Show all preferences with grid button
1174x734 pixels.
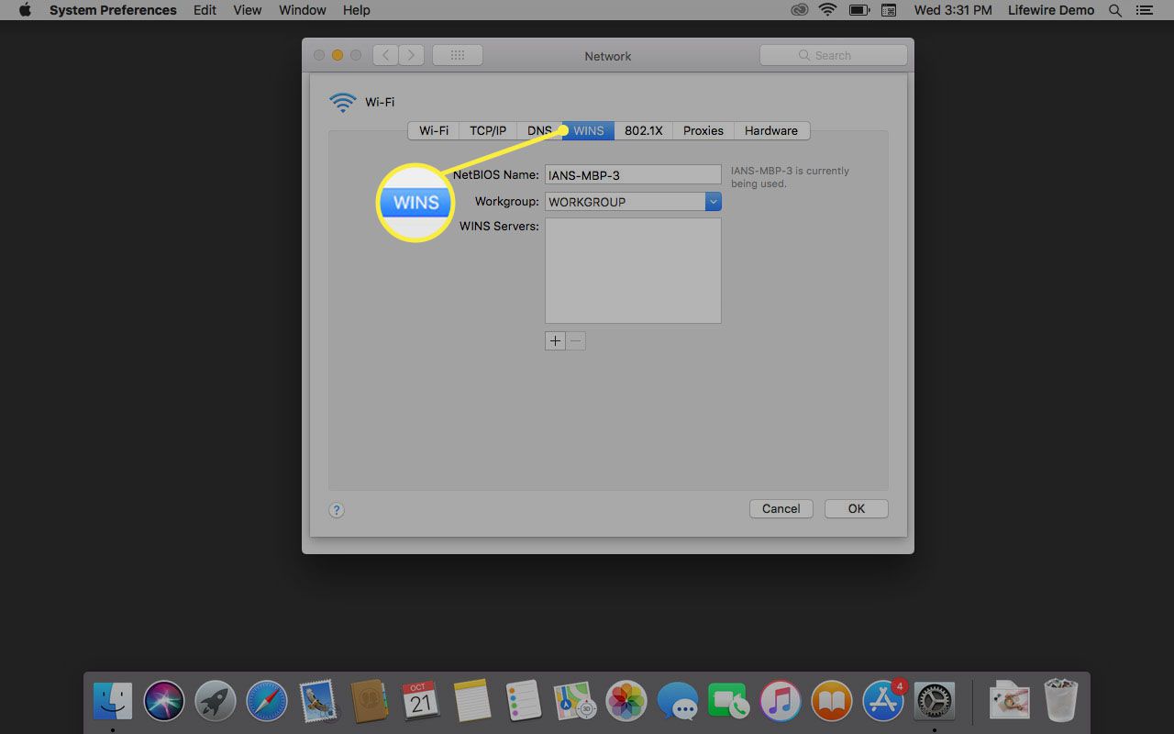[458, 55]
